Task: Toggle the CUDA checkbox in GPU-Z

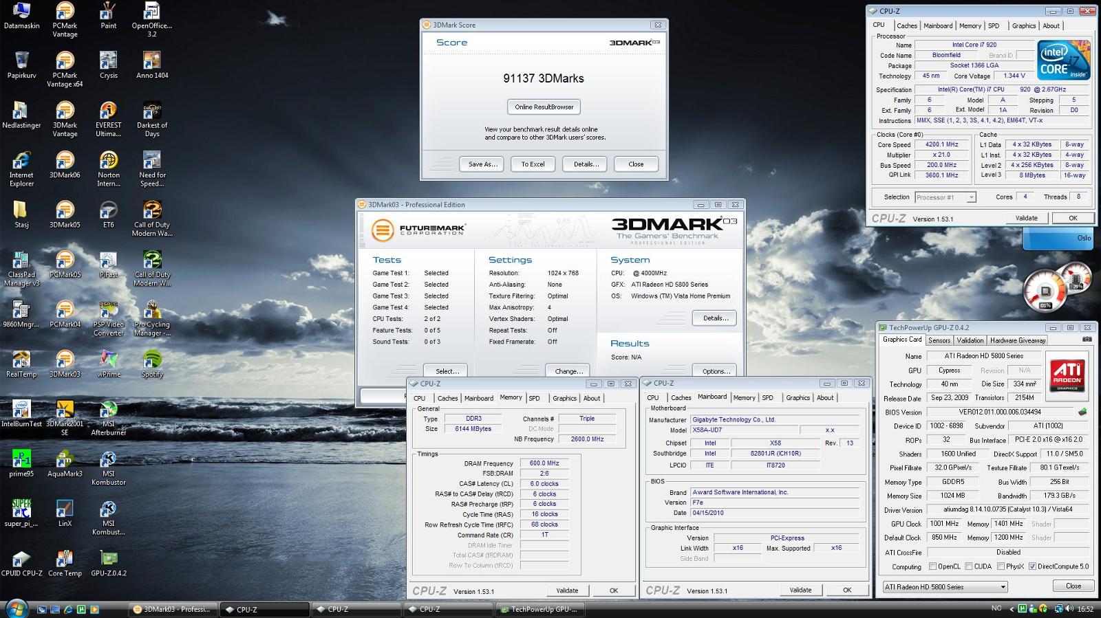Action: click(x=968, y=566)
